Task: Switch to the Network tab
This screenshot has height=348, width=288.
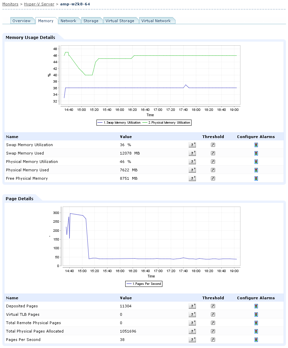Action: point(68,21)
